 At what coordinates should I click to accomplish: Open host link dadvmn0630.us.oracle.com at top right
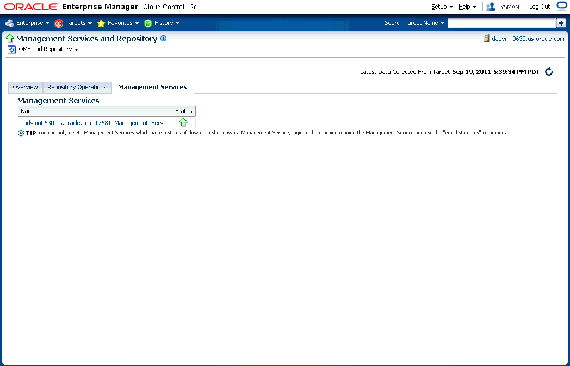pos(528,39)
